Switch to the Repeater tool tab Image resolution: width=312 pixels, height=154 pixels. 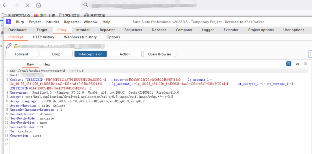pyautogui.click(x=107, y=30)
